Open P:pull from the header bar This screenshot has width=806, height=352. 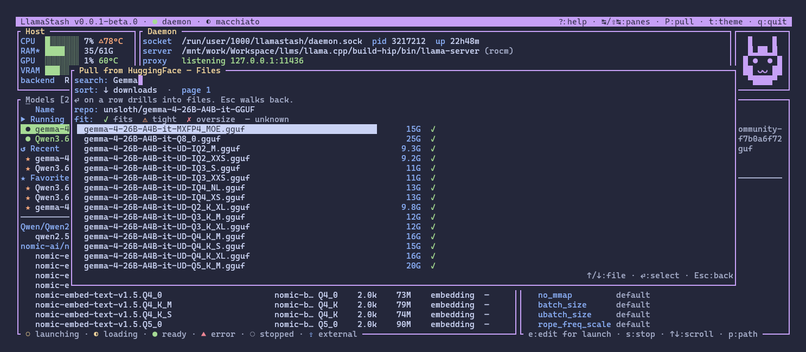680,22
